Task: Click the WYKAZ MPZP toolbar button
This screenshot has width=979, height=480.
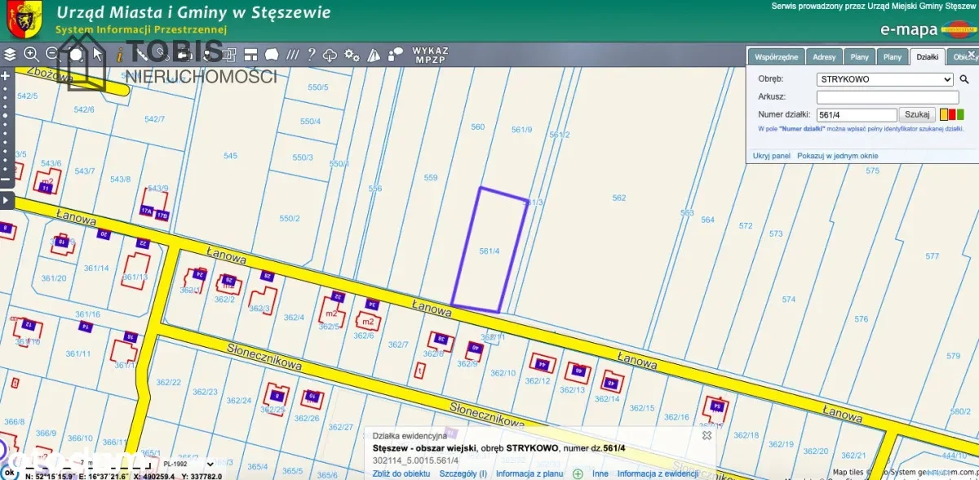Action: pos(430,55)
